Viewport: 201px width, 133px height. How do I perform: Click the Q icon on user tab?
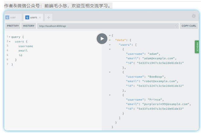pyautogui.click(x=7, y=18)
